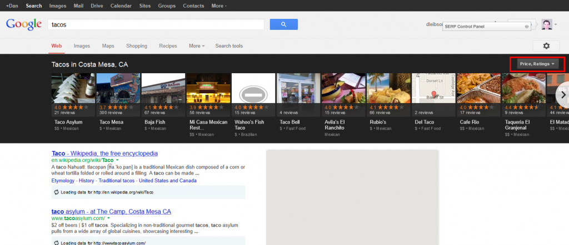
Task: Click the Google logo
Action: 23,24
